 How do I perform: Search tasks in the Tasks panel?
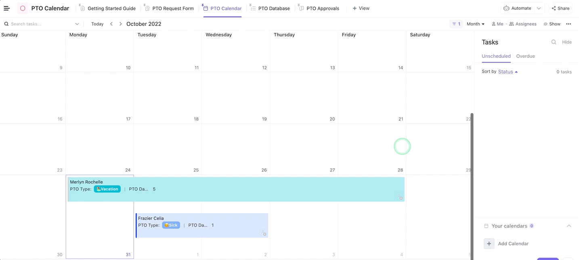pos(554,42)
